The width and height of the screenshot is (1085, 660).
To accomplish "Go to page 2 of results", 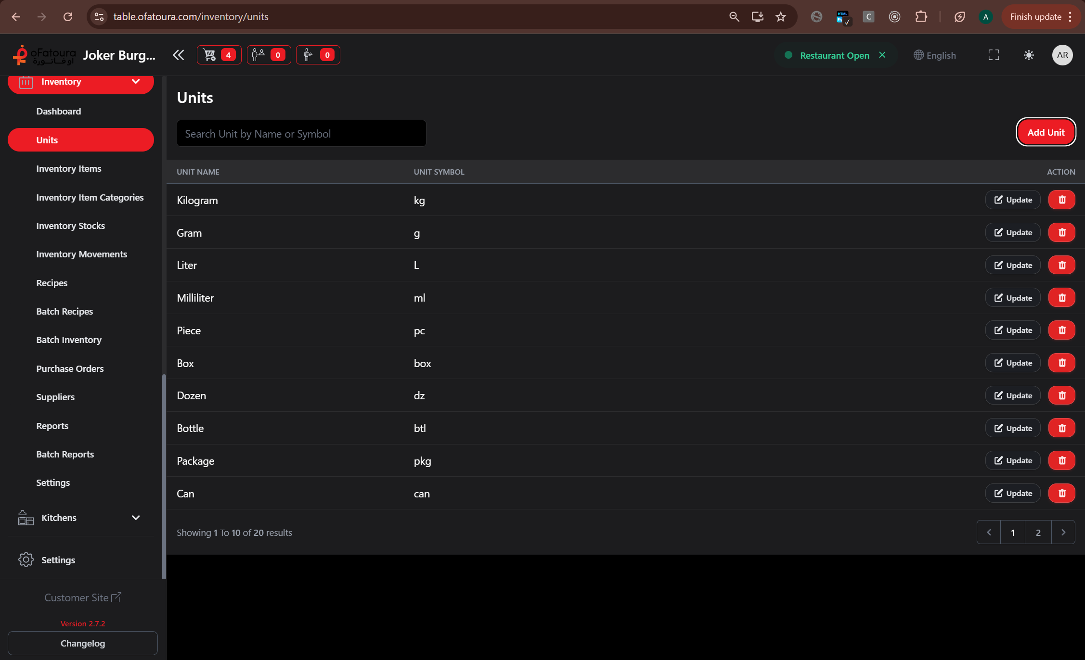I will click(x=1038, y=533).
